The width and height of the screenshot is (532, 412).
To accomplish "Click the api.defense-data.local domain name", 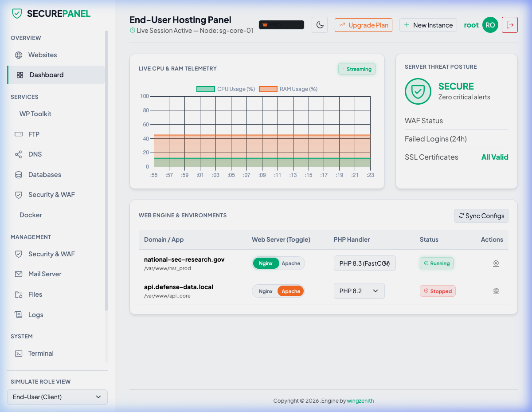I will 179,287.
